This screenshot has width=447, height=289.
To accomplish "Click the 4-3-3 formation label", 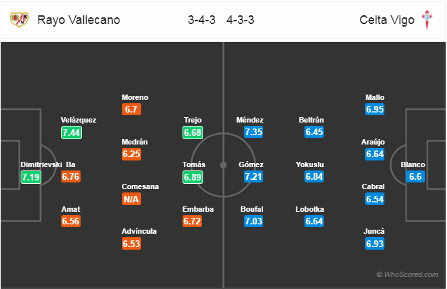I will (240, 20).
